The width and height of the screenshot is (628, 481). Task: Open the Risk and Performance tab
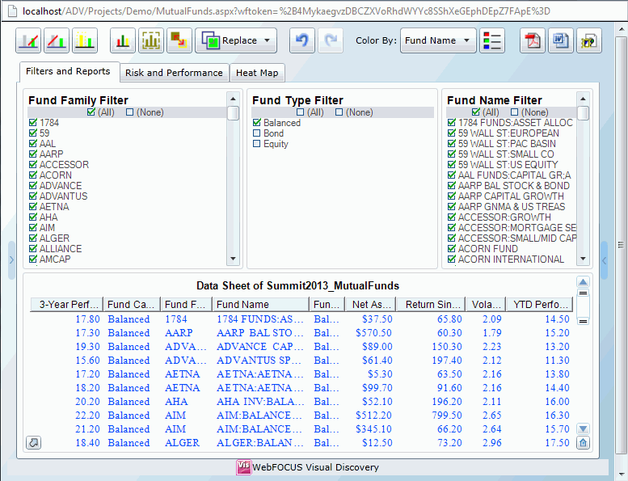pyautogui.click(x=174, y=73)
